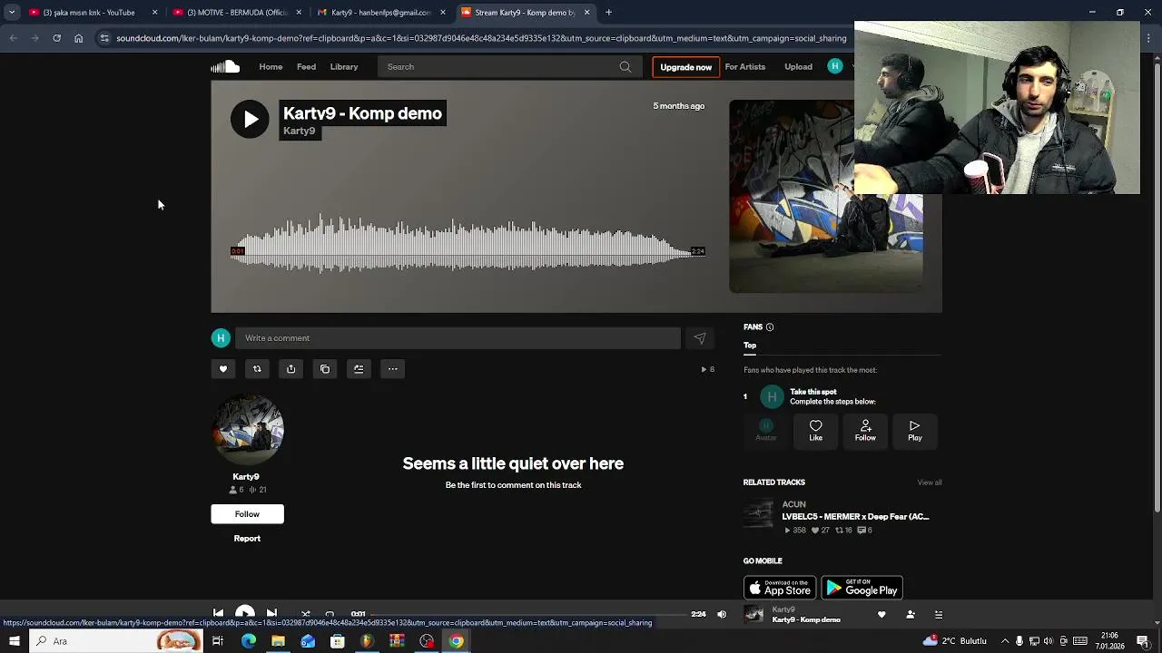Switch to the Karty9 Gmail tab
The image size is (1162, 653).
(x=381, y=13)
